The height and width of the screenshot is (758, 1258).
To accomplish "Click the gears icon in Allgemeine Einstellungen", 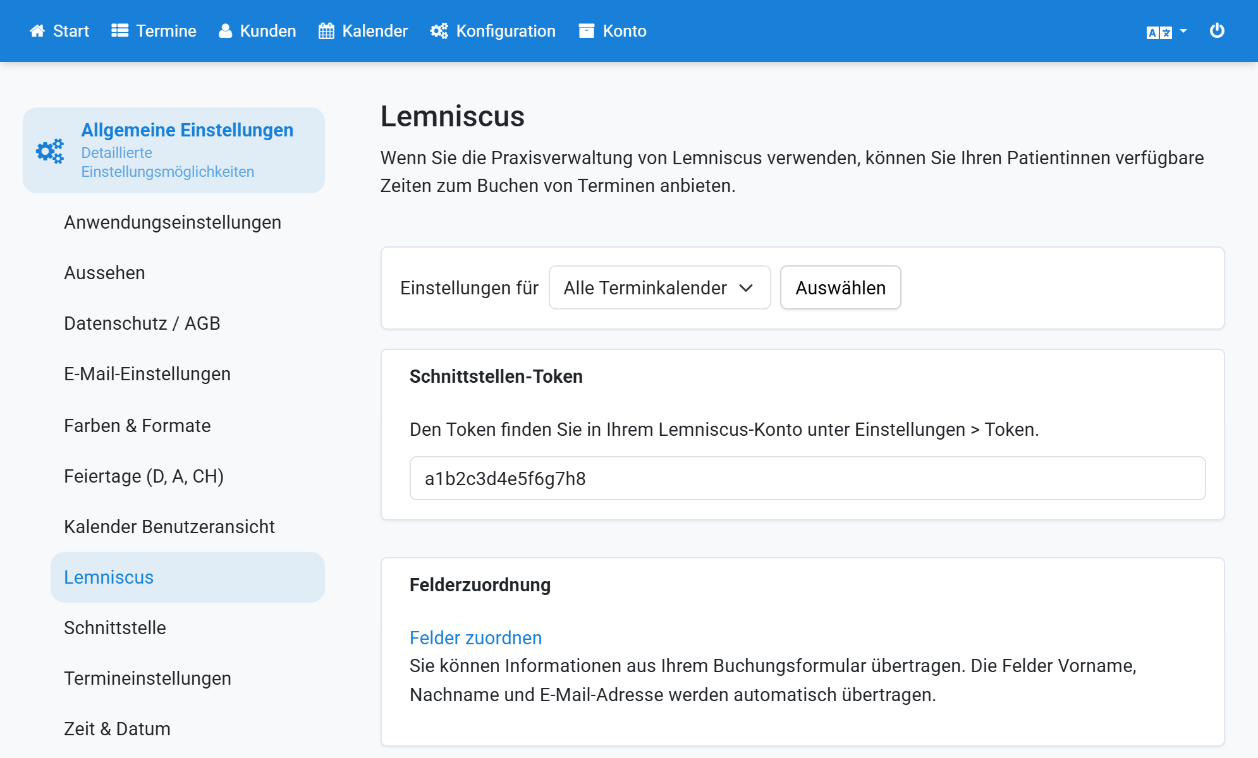I will (50, 151).
